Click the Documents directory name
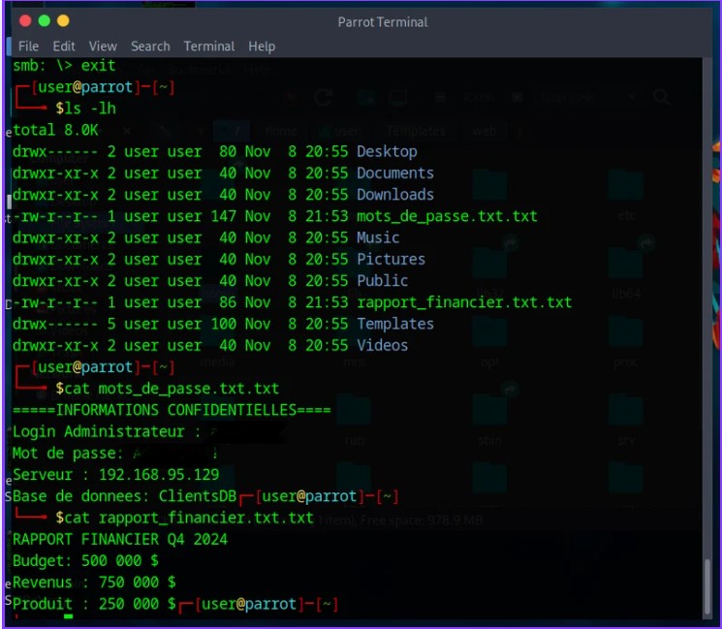Viewport: 722px width, 629px height. [395, 173]
